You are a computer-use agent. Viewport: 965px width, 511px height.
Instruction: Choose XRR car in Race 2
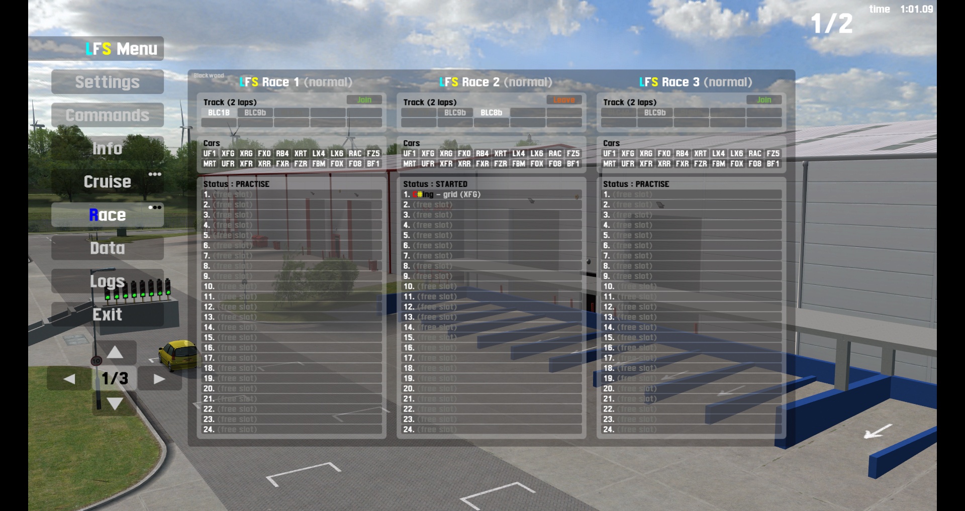pyautogui.click(x=464, y=164)
